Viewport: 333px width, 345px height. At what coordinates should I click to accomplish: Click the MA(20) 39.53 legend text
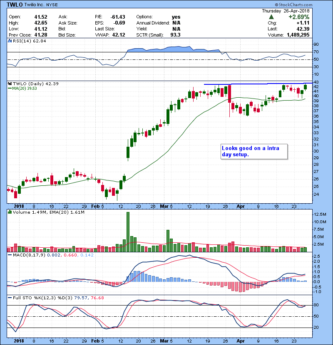pos(25,89)
